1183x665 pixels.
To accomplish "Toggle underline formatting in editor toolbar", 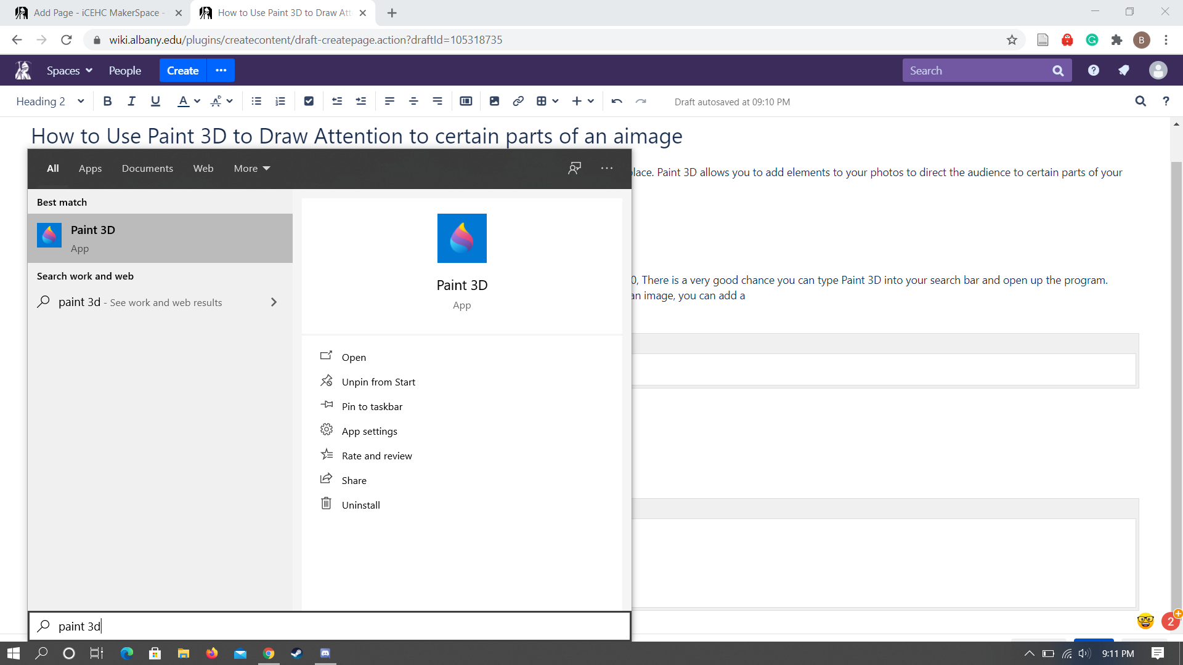I will (x=155, y=102).
